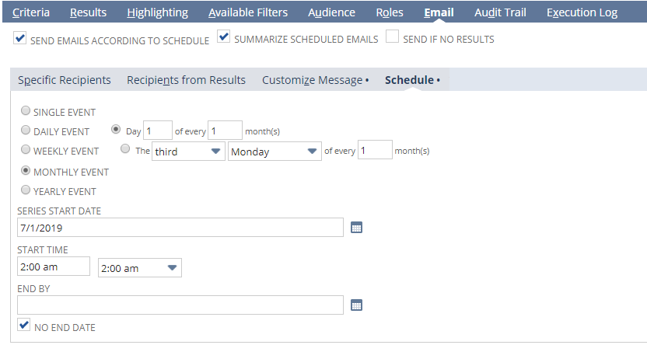Select Weekly Event radio button
The image size is (647, 345).
[26, 150]
